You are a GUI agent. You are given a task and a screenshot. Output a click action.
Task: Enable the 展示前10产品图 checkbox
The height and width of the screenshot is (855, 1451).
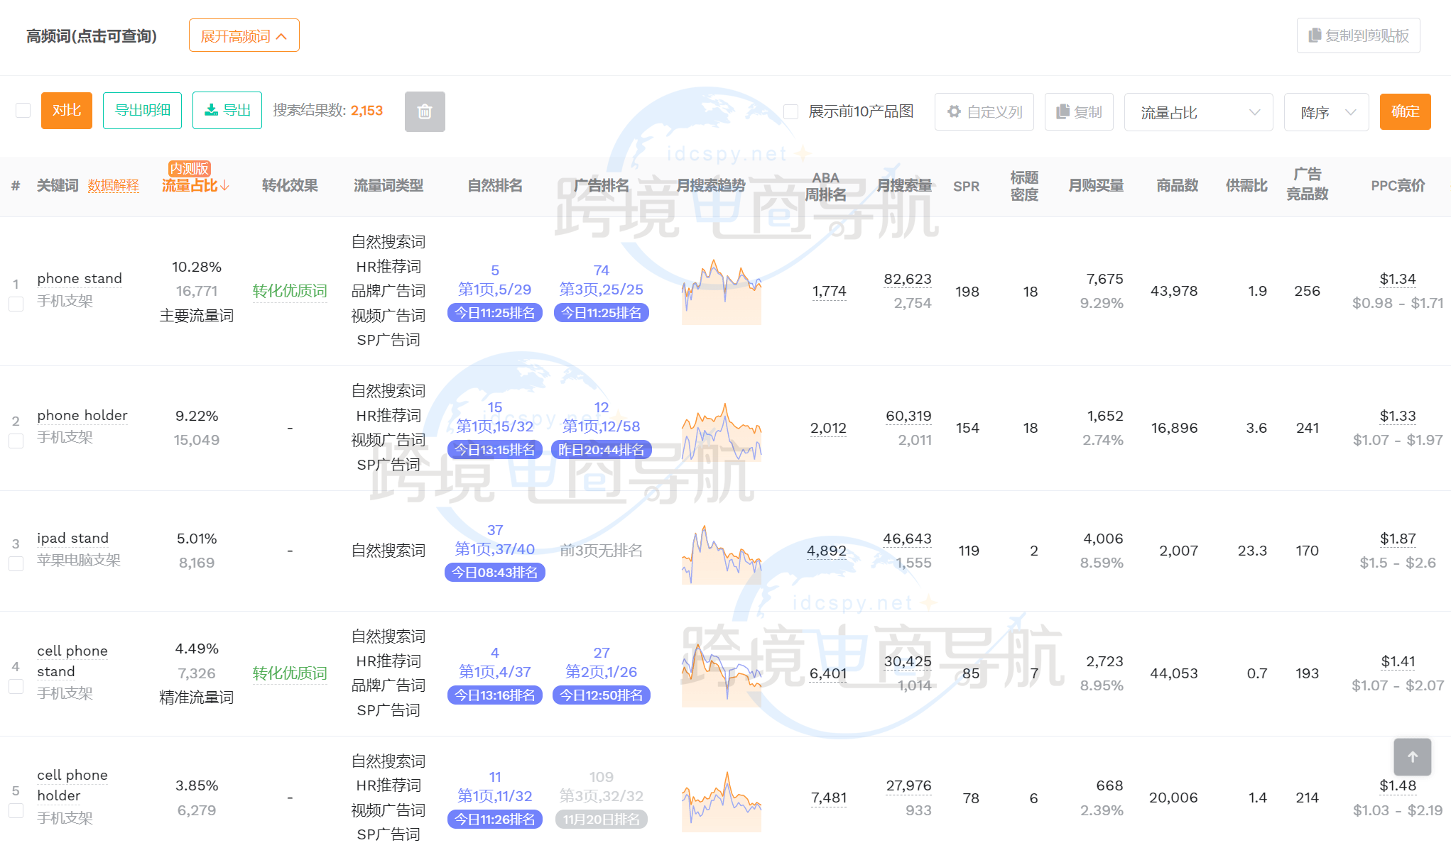click(x=791, y=111)
